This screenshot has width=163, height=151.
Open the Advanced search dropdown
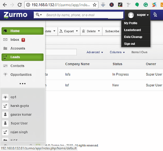[x=95, y=52]
